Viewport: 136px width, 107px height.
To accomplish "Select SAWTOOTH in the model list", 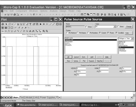I will point(126,45).
